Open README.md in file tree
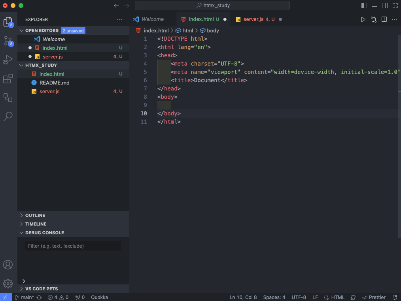This screenshot has height=301, width=401. [x=73, y=83]
